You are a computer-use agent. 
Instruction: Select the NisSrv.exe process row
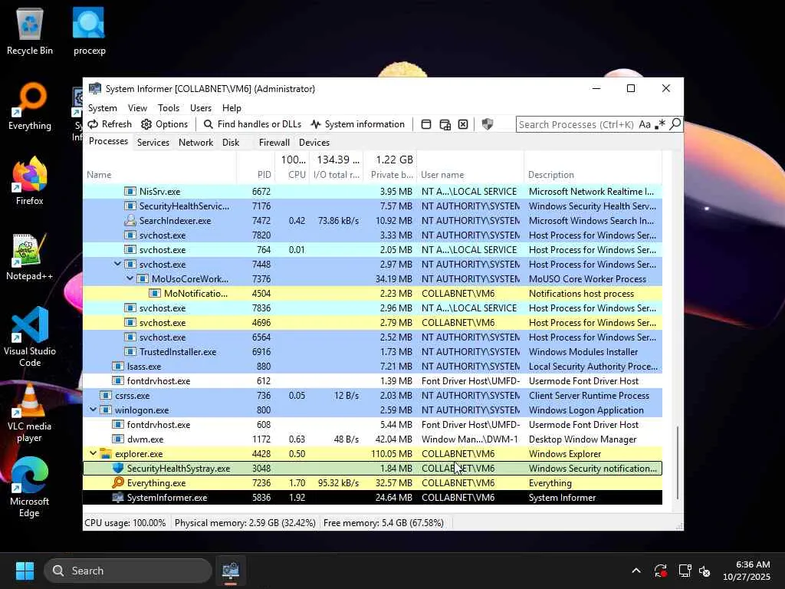(x=373, y=191)
